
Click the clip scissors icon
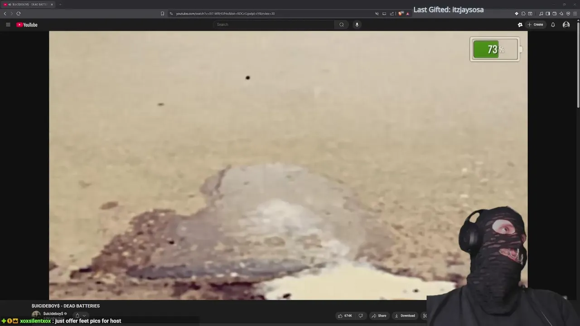point(425,316)
